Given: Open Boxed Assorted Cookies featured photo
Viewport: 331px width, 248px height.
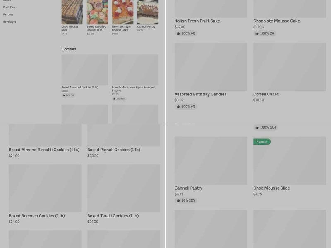Looking at the screenshot, I should [97, 12].
